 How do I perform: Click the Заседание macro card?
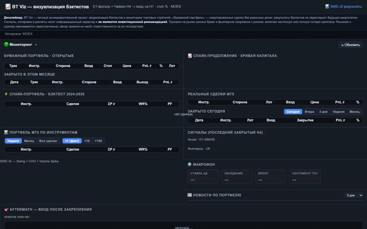click(237, 177)
